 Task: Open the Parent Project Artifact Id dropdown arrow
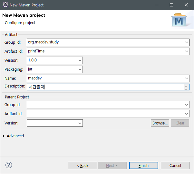(187, 114)
